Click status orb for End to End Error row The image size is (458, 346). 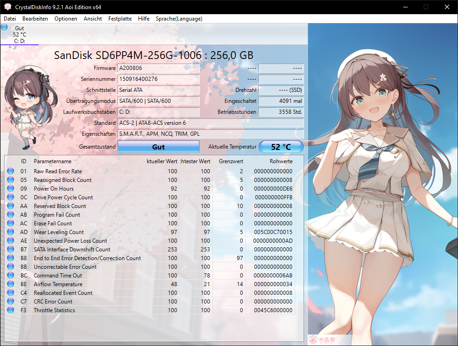coord(11,258)
